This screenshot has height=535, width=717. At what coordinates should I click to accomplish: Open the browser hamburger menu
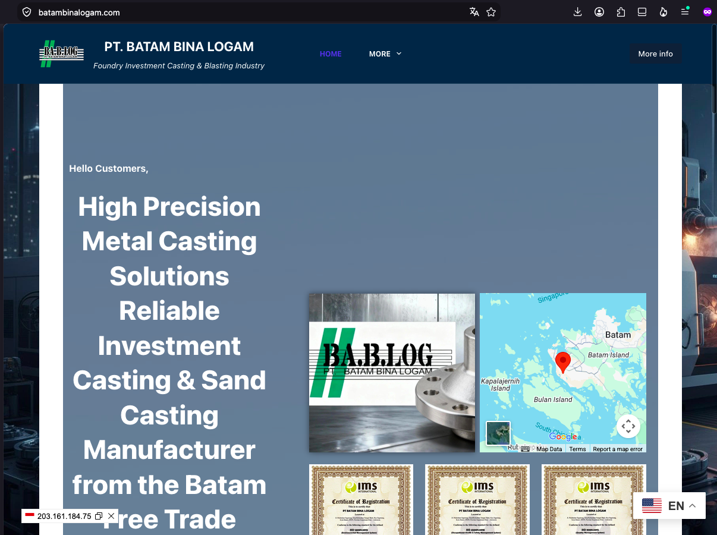(x=685, y=12)
